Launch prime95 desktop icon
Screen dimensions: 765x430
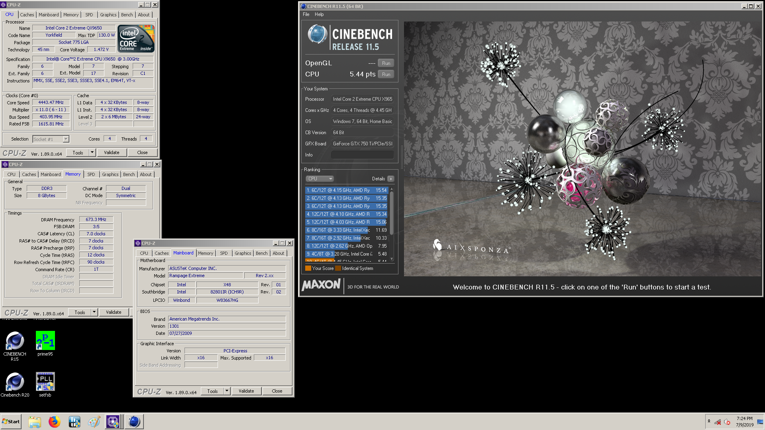(45, 343)
